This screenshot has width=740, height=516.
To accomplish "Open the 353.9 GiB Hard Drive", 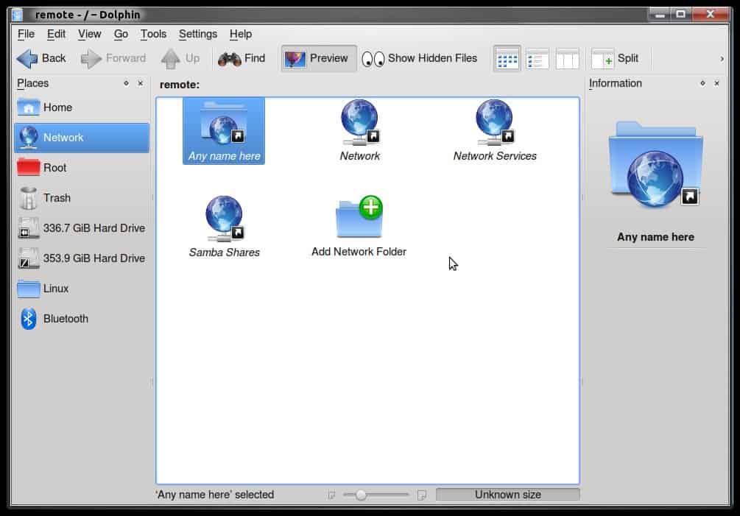I will [82, 258].
